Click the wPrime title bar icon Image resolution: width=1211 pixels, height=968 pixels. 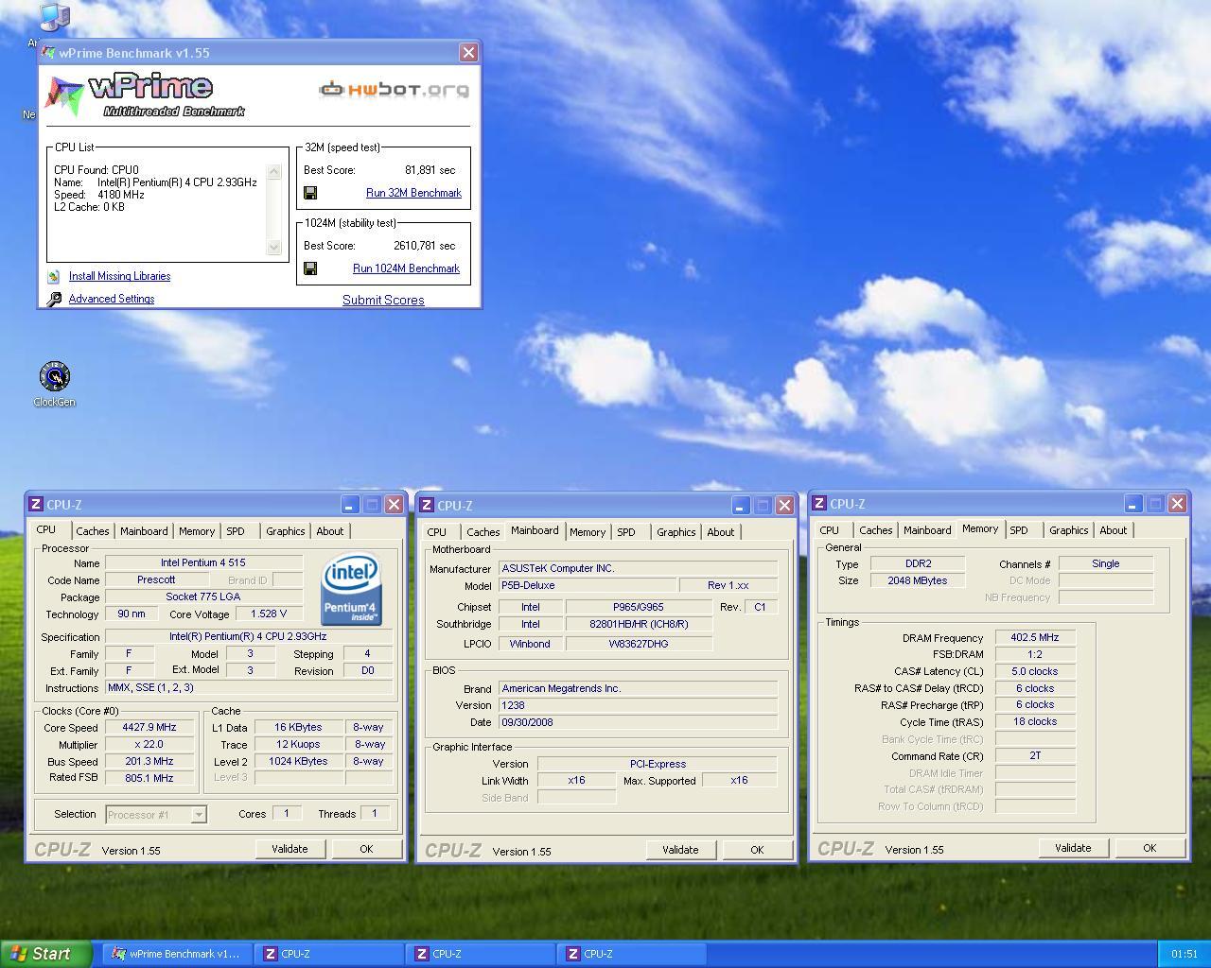pos(48,53)
